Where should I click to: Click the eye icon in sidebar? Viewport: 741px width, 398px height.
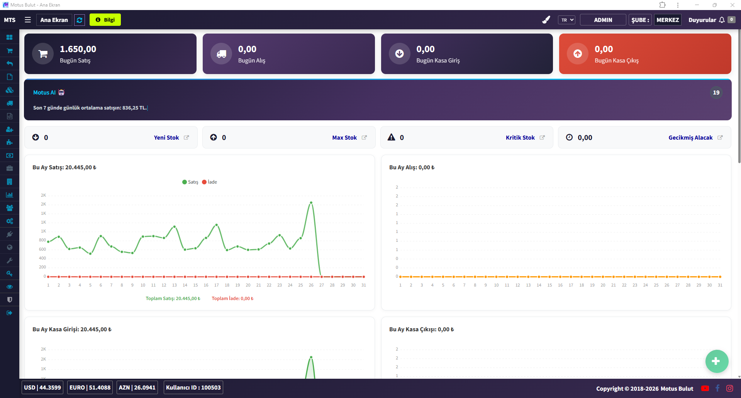(10, 287)
